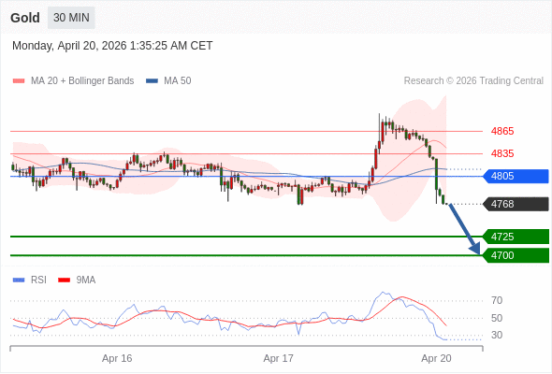552x374 pixels.
Task: Click the blue RSI legend swatch
Action: (19, 280)
